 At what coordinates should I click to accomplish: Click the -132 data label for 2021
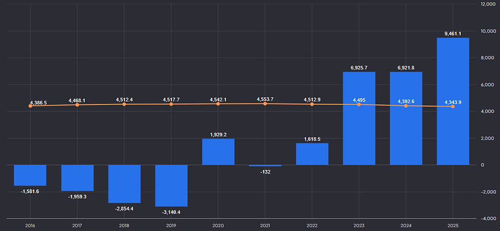point(265,172)
